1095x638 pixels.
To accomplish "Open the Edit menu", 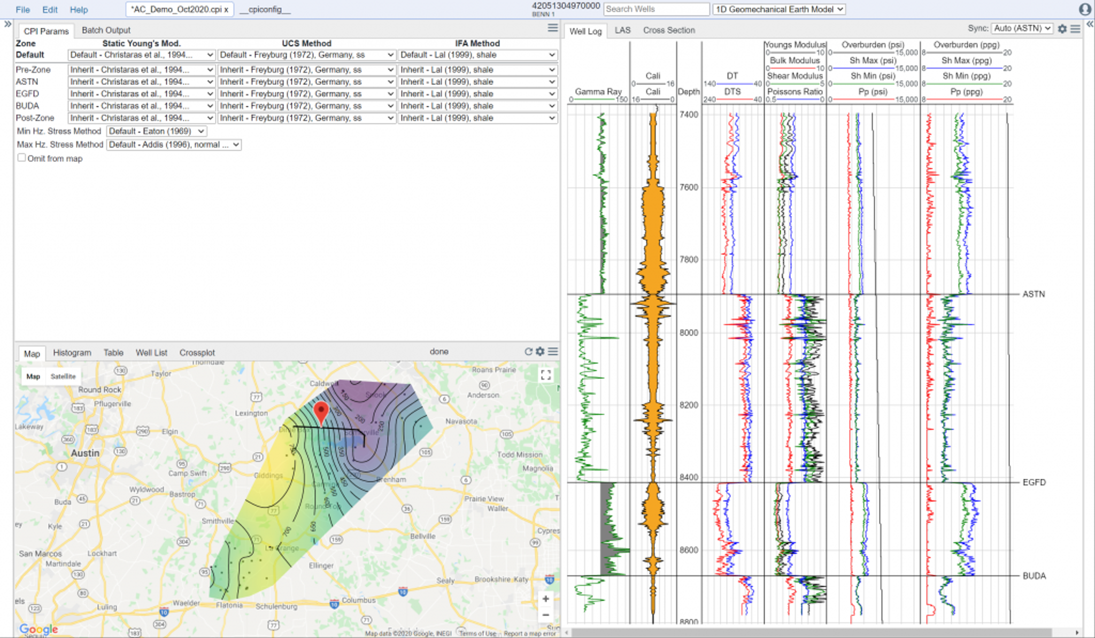I will click(50, 10).
